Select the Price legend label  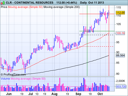(4, 7)
